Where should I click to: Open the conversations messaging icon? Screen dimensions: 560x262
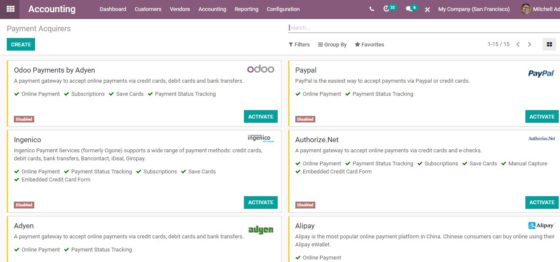[408, 9]
